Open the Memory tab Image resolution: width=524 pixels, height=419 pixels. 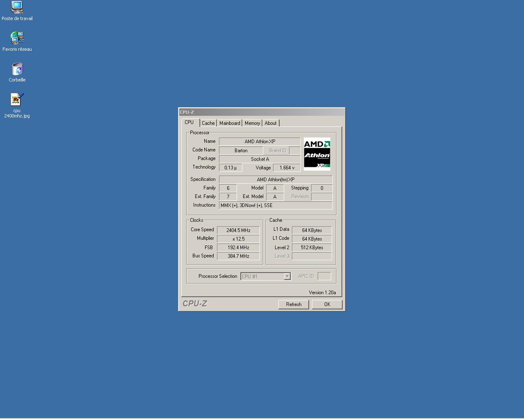[x=252, y=123]
